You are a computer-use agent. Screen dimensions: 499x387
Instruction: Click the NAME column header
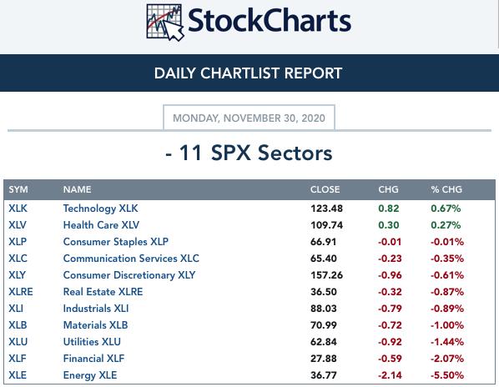(78, 189)
